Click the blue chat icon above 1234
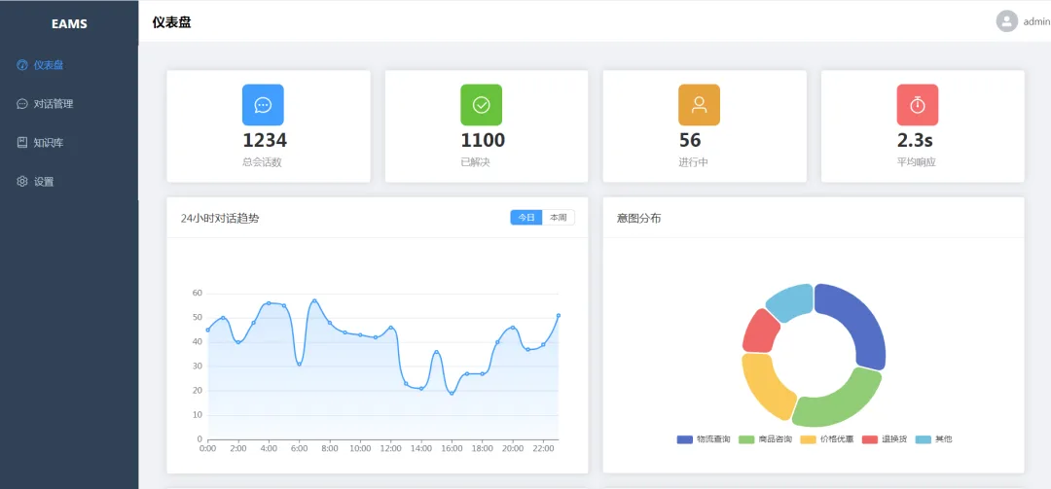1051x489 pixels. [263, 104]
